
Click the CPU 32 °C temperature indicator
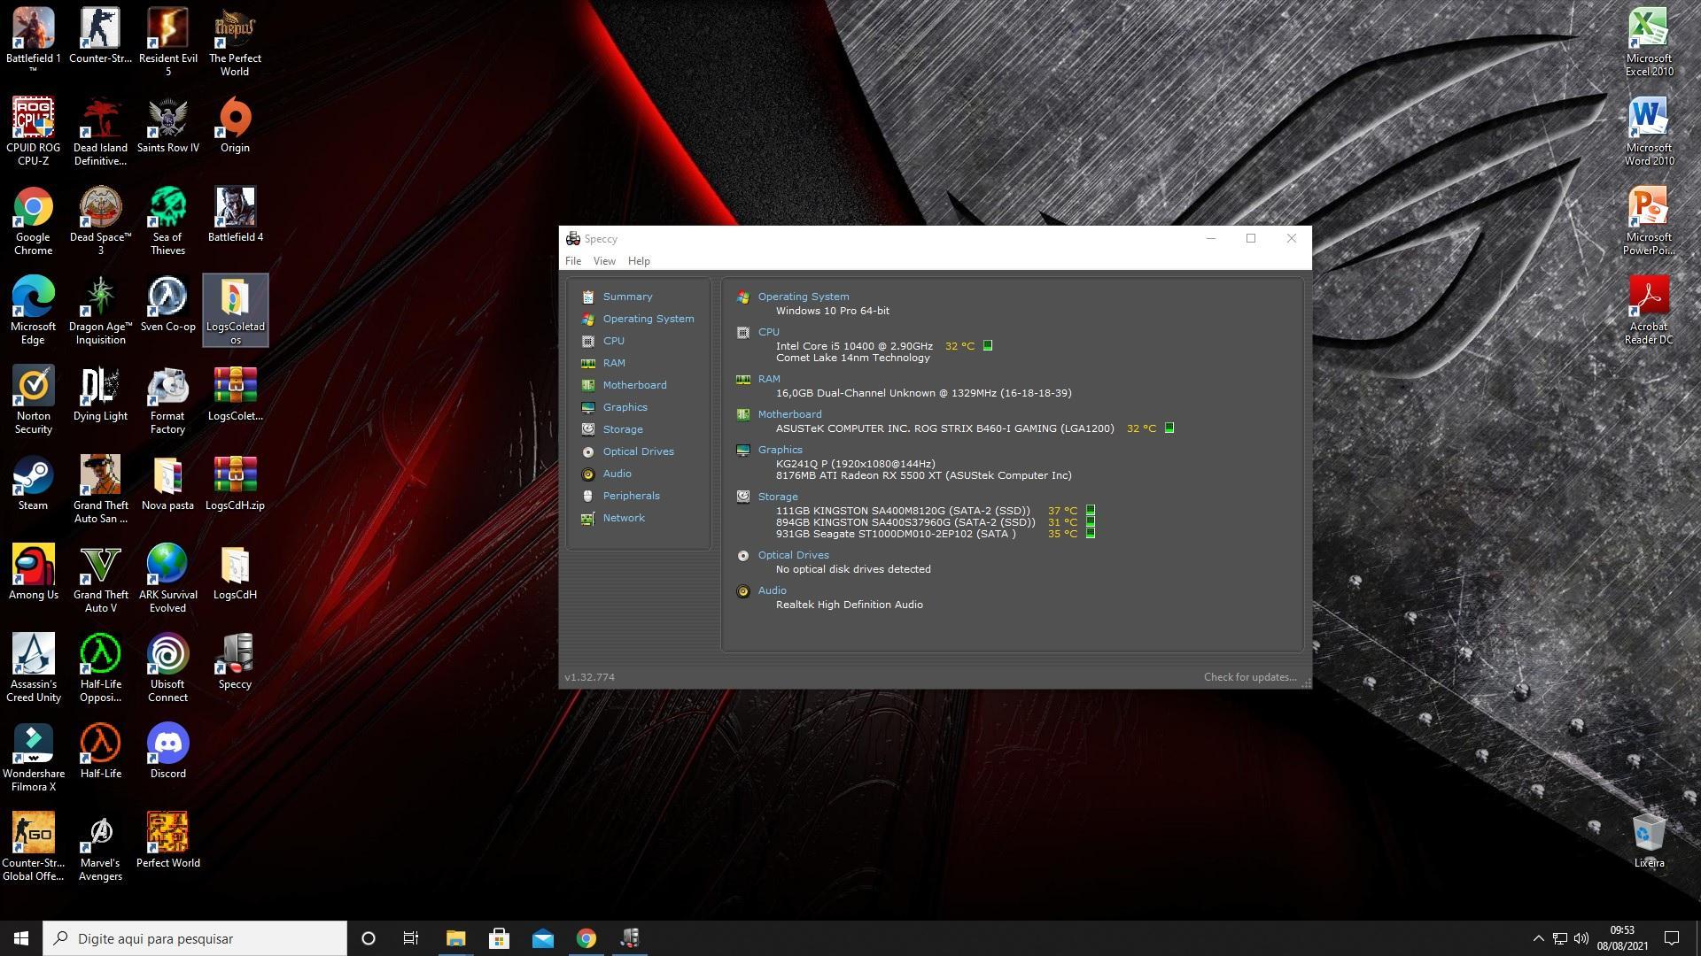(959, 346)
